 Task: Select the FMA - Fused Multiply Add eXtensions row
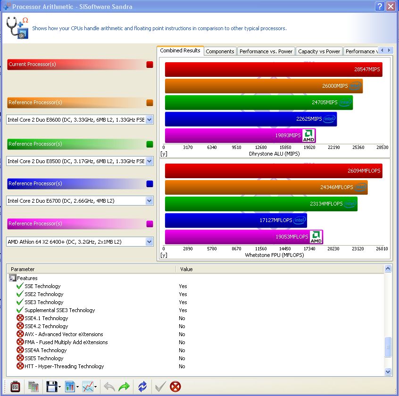(x=195, y=342)
